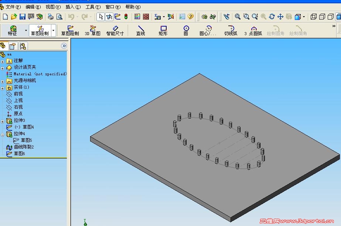The width and height of the screenshot is (341, 226).
Task: Switch to the PropertyManager tab
Action: [x=13, y=46]
